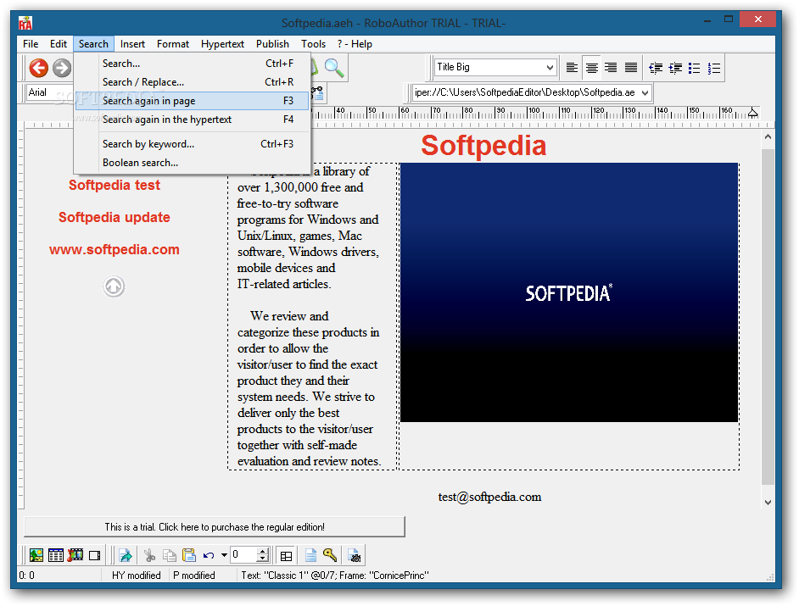This screenshot has width=799, height=606.
Task: Choose Boolean search... entry
Action: pyautogui.click(x=192, y=163)
